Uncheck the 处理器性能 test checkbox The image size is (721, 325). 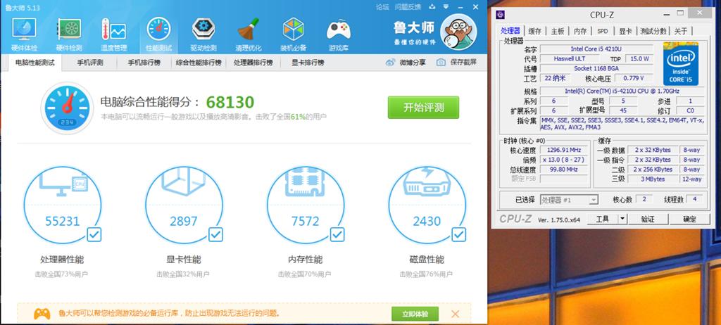(x=94, y=234)
